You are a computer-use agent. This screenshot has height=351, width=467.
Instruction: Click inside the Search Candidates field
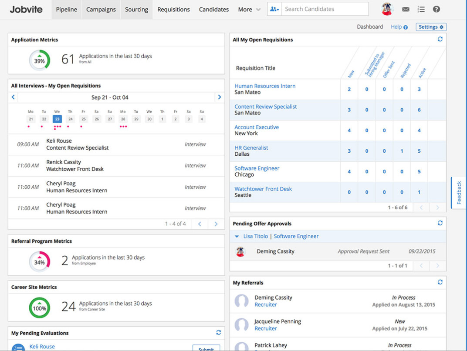pos(325,9)
